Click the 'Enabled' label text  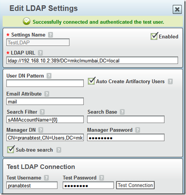click(x=168, y=37)
